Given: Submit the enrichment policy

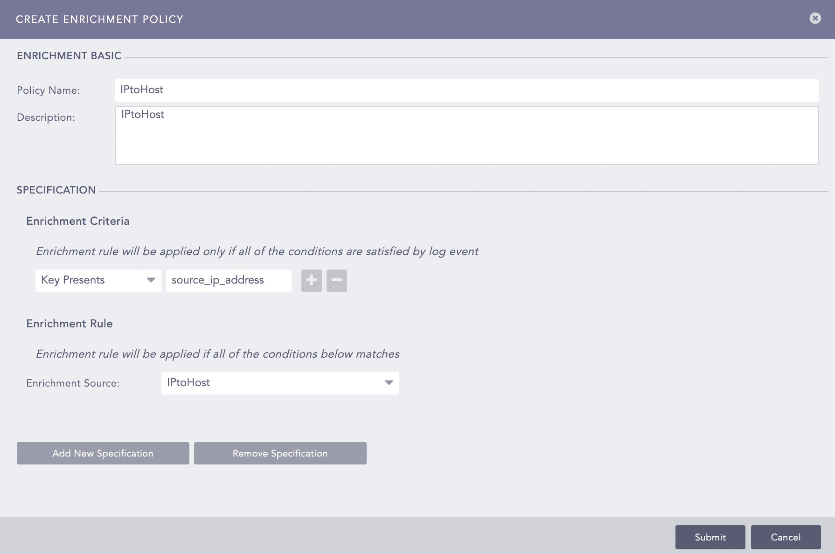Looking at the screenshot, I should (x=710, y=537).
